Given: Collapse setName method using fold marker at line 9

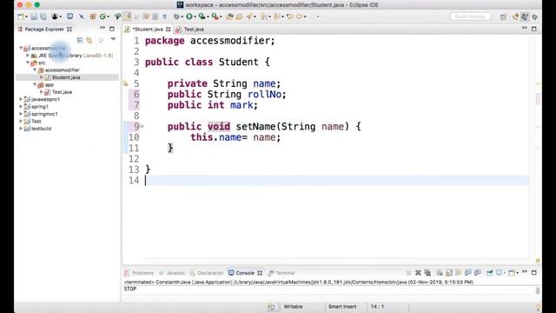Looking at the screenshot, I should coord(142,126).
